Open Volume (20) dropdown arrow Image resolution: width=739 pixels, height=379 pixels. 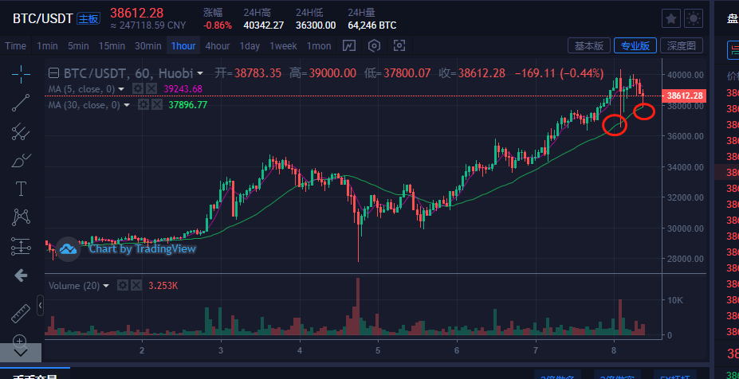click(x=106, y=286)
